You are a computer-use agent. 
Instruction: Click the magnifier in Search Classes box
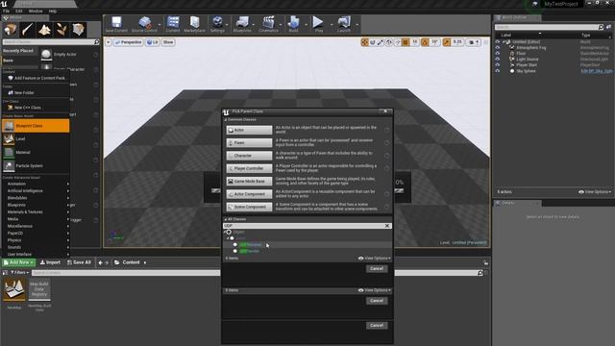(x=96, y=41)
